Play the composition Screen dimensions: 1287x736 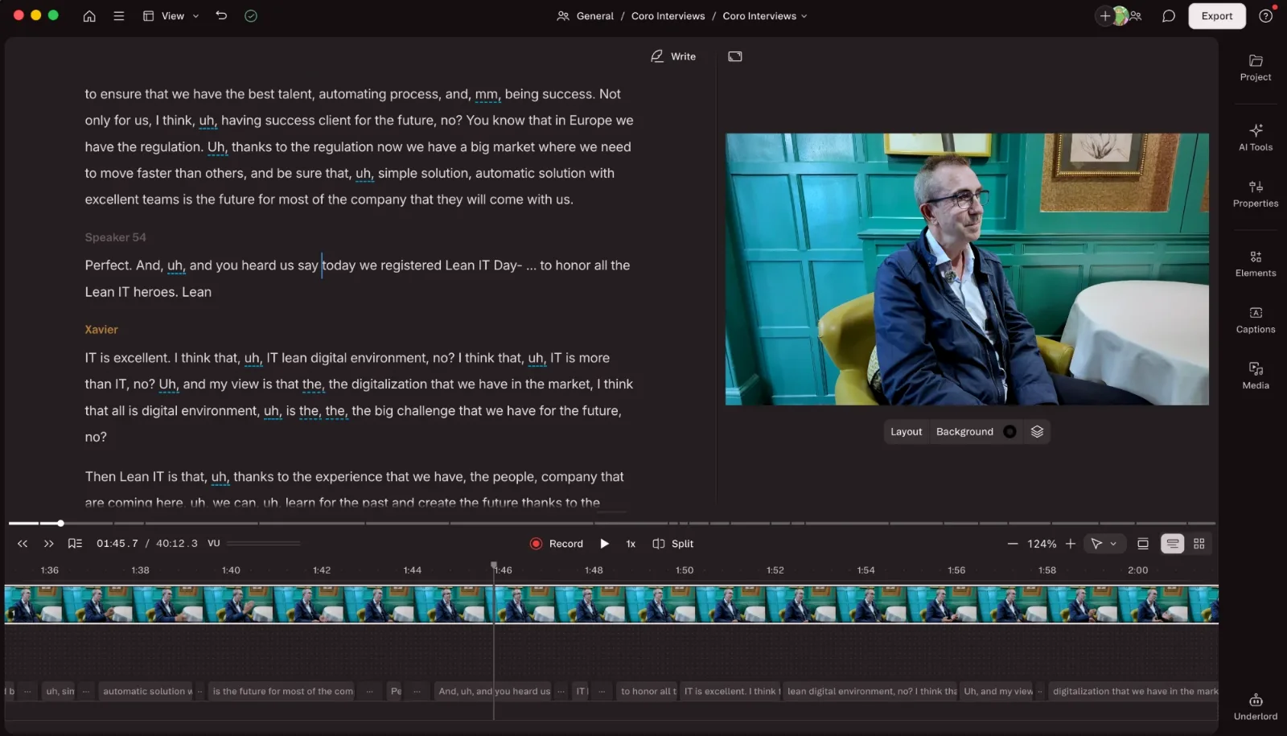pyautogui.click(x=605, y=544)
